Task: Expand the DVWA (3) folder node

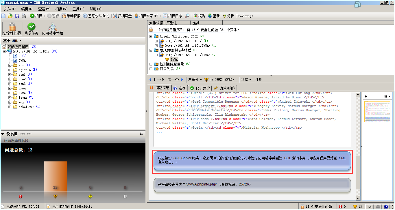Action: click(x=10, y=93)
